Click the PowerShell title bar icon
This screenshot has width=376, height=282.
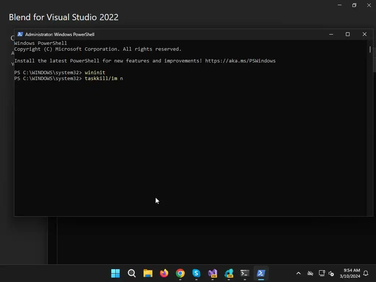(x=20, y=34)
